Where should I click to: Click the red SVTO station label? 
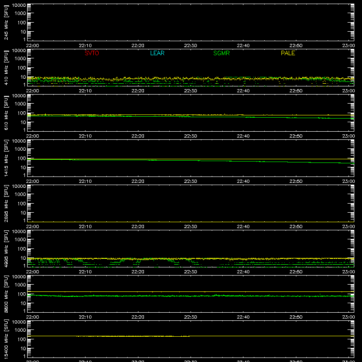[92, 53]
